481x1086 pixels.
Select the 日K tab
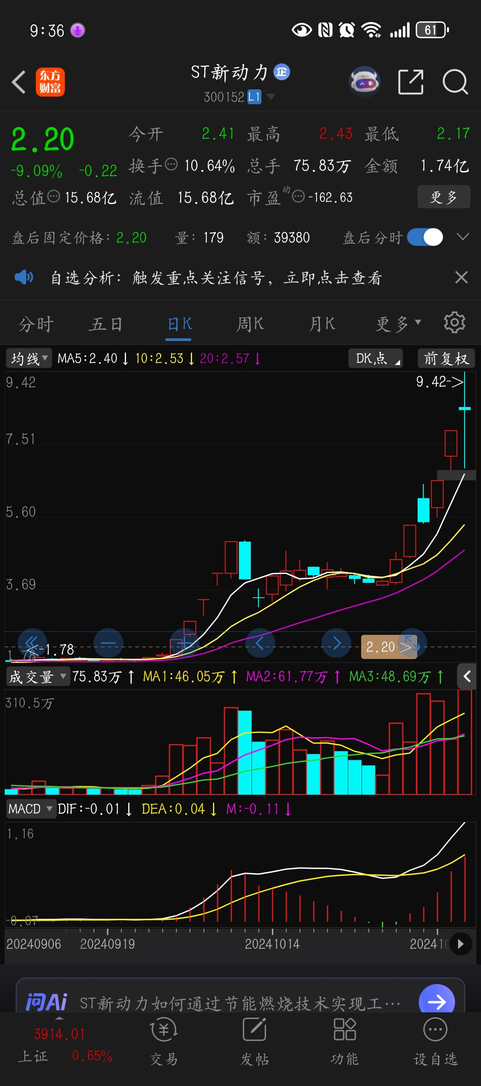179,324
